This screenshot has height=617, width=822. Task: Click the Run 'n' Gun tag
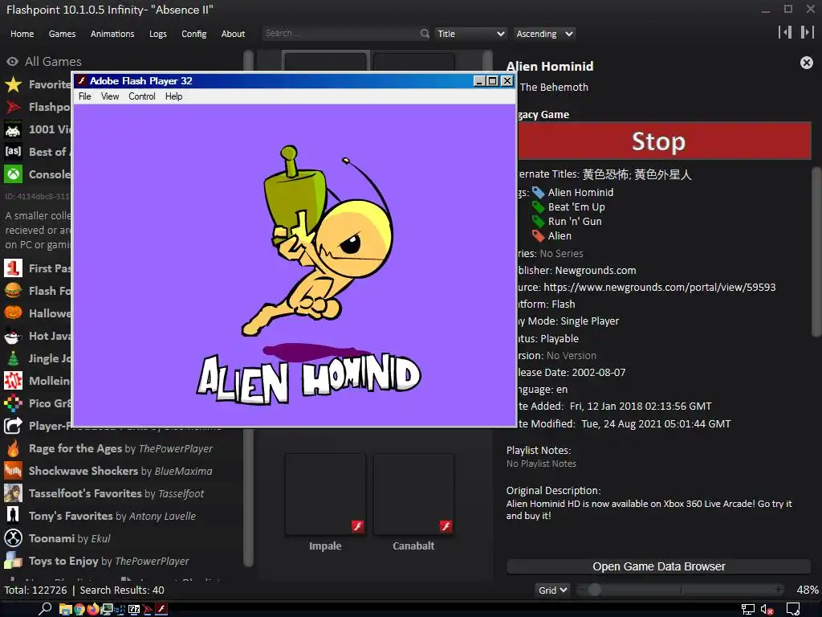tap(575, 222)
